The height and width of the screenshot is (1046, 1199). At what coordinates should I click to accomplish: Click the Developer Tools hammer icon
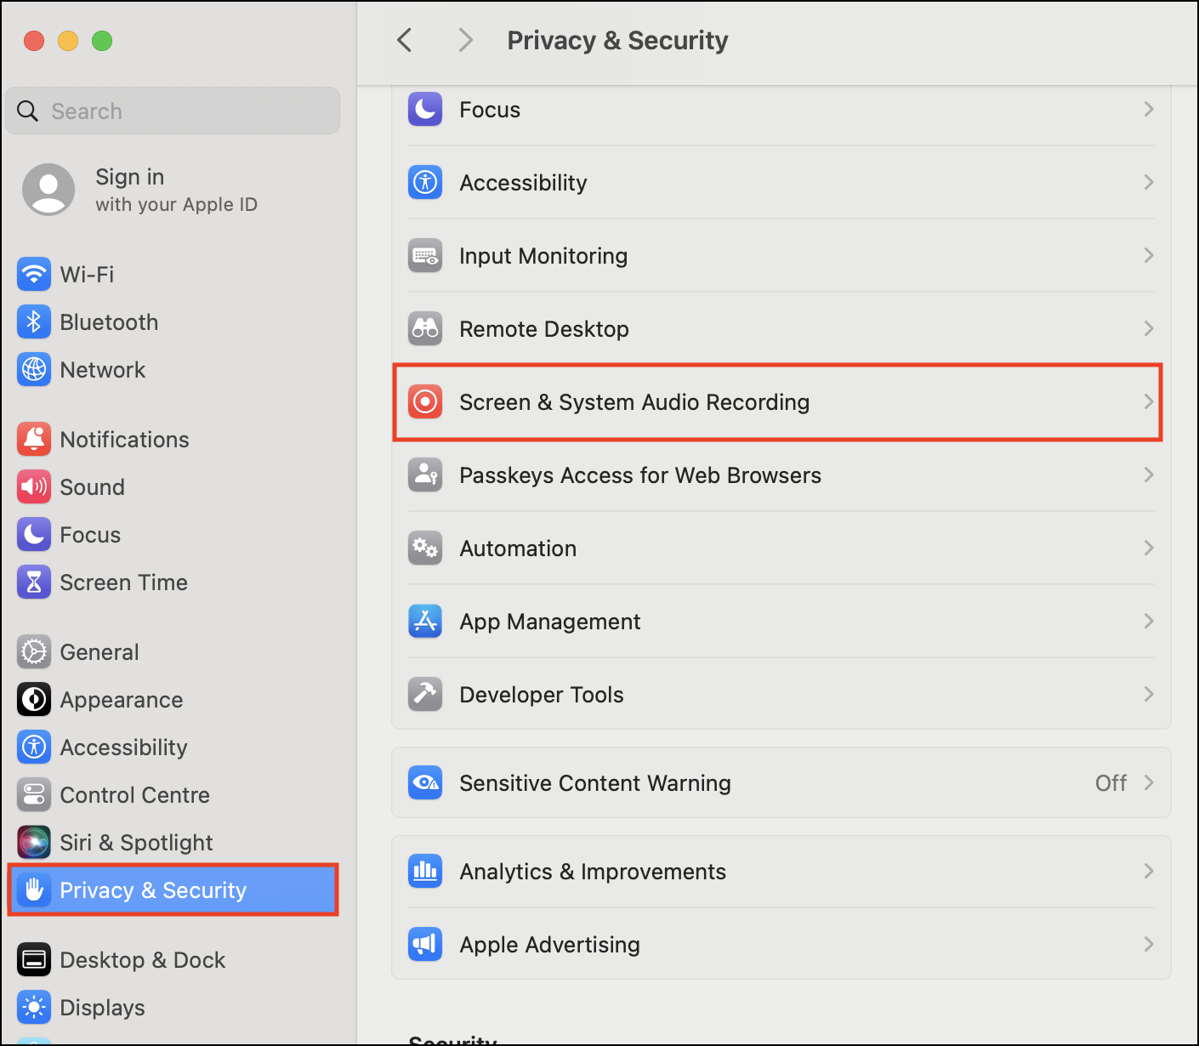pyautogui.click(x=425, y=694)
